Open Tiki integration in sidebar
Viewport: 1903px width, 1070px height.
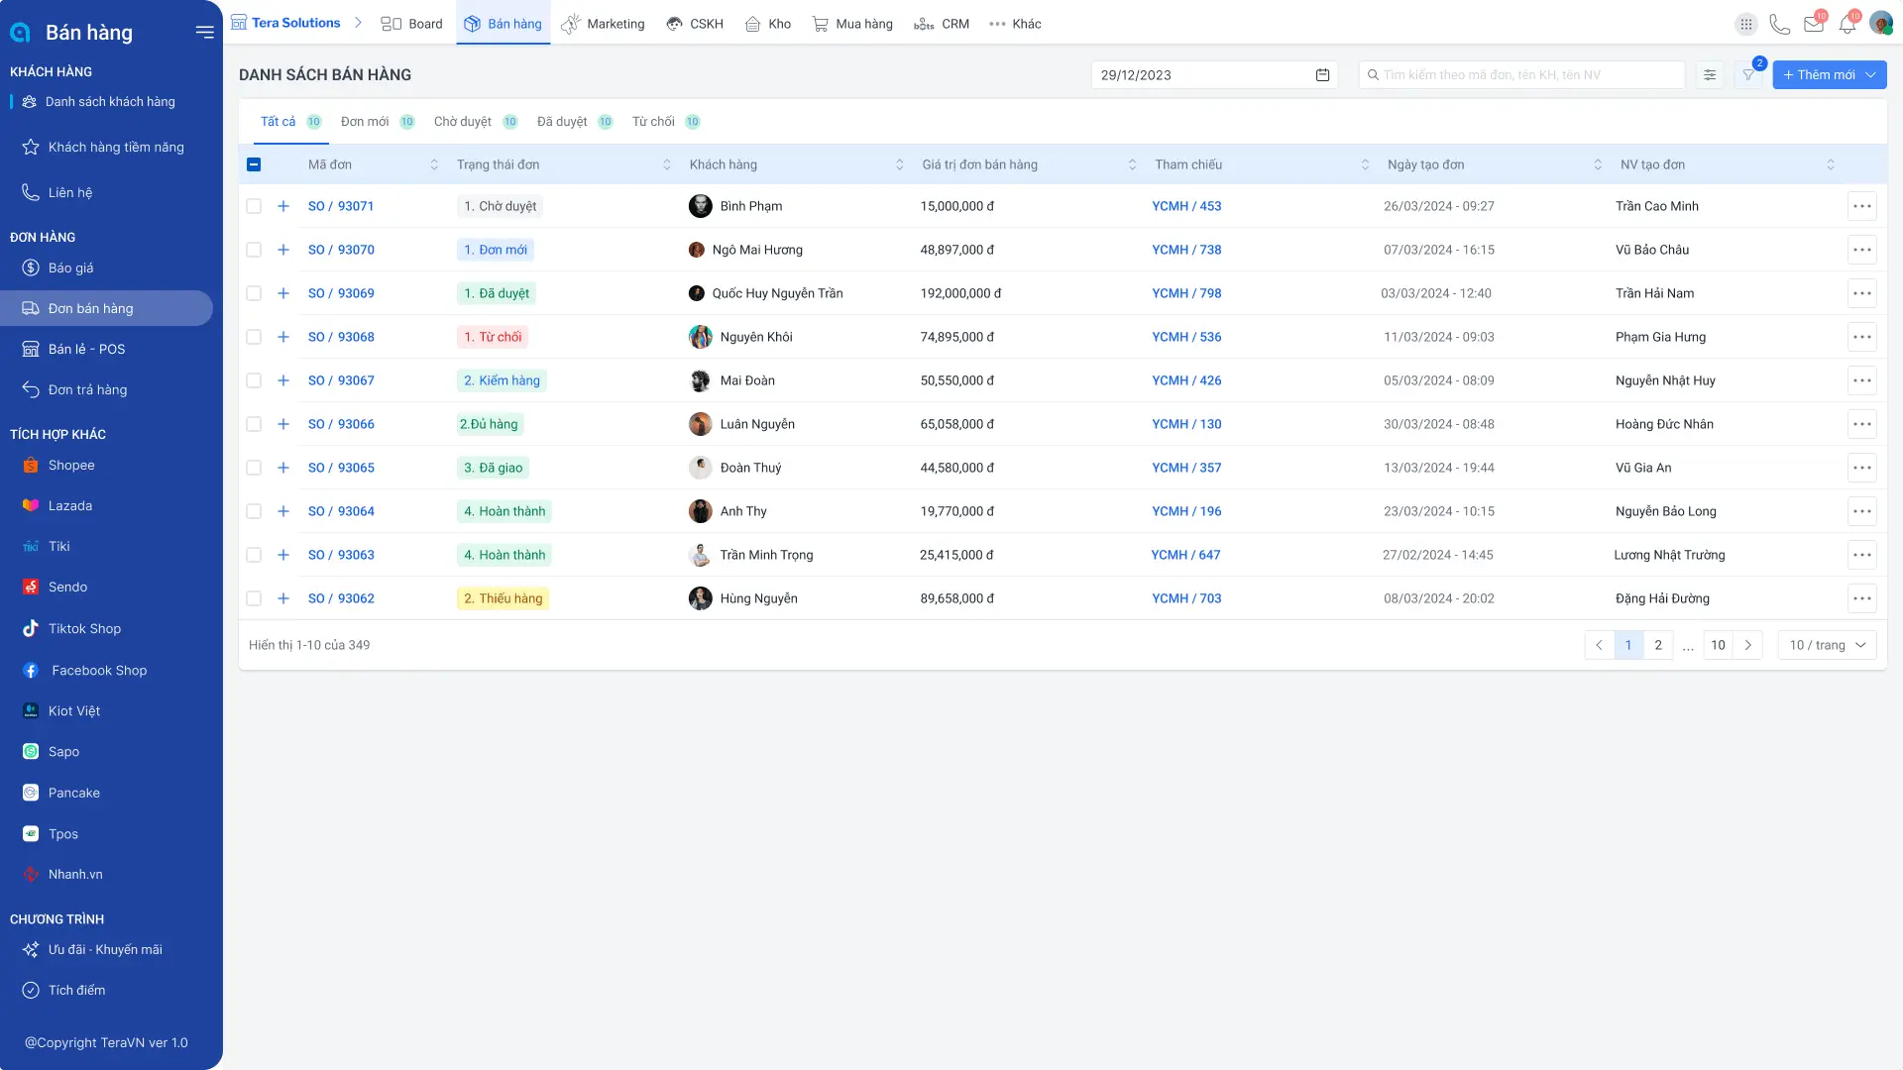coord(59,546)
